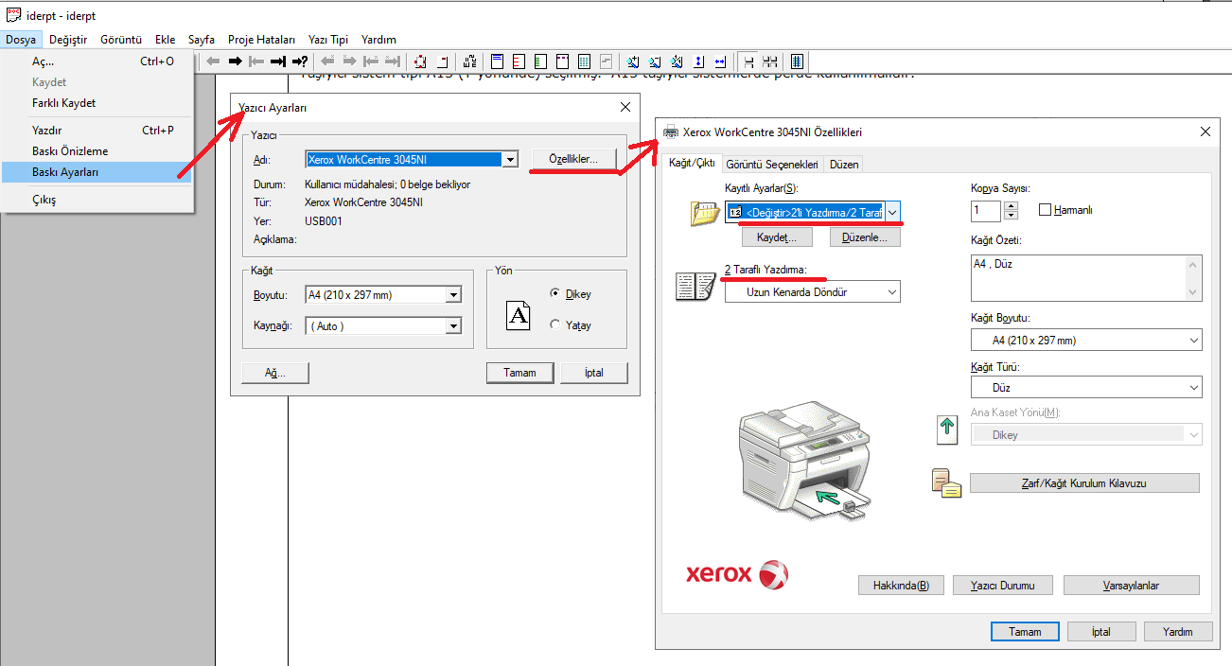Increase Kopya Sayısı with the up arrow
Screen dimensions: 1232x666
(1012, 206)
